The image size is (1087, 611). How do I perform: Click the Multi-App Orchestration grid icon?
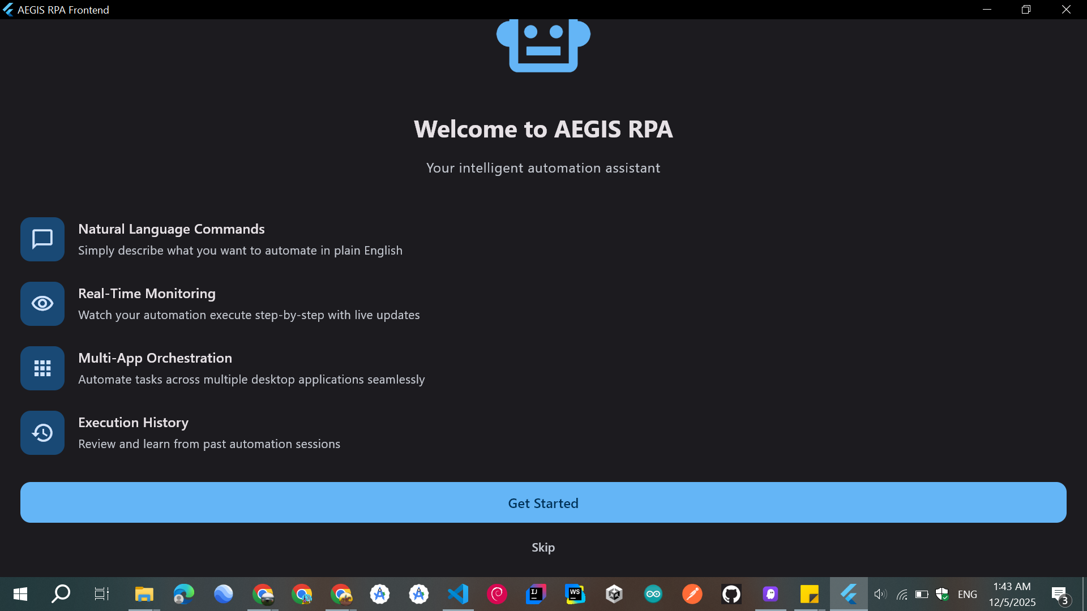42,368
